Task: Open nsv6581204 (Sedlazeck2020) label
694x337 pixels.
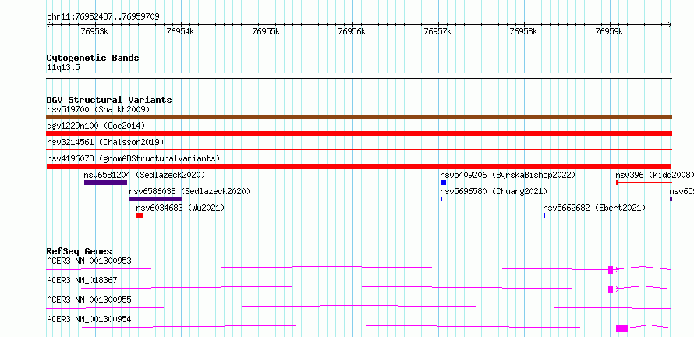Action: tap(145, 175)
